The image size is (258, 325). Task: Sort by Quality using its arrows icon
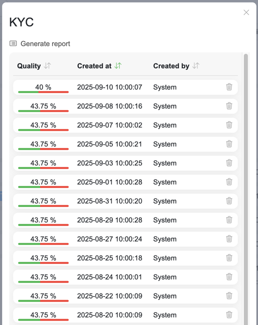tap(48, 66)
